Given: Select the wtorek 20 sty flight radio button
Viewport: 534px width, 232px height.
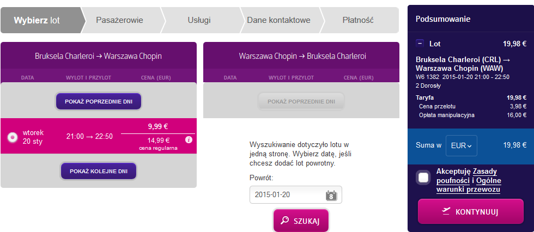Looking at the screenshot, I should (x=13, y=137).
